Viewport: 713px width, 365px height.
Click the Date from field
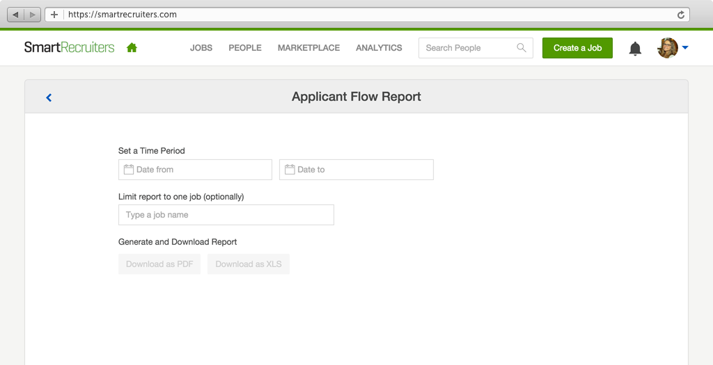195,170
